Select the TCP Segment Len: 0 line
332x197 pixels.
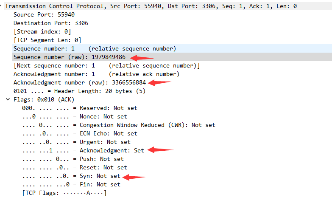(47, 40)
